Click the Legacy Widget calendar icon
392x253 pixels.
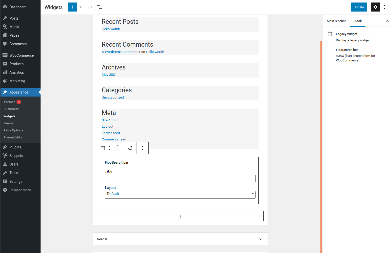coord(103,148)
